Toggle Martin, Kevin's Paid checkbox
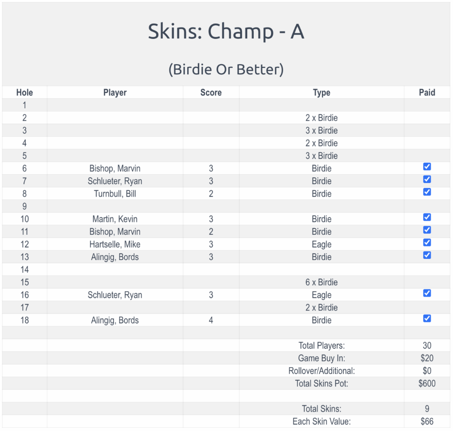This screenshot has height=431, width=453. [427, 217]
